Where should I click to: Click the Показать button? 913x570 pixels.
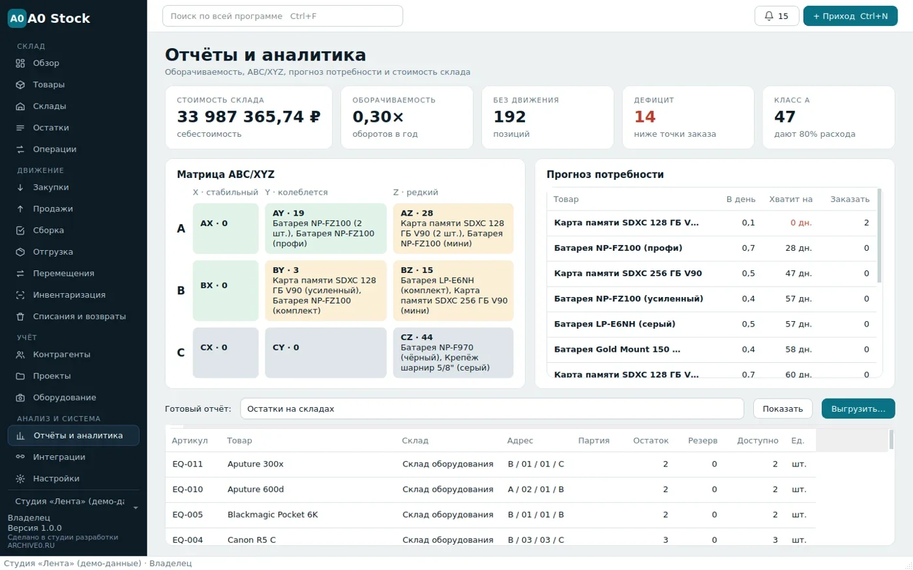coord(783,409)
